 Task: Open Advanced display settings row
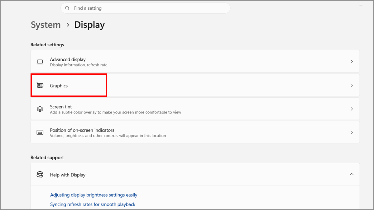pyautogui.click(x=195, y=62)
